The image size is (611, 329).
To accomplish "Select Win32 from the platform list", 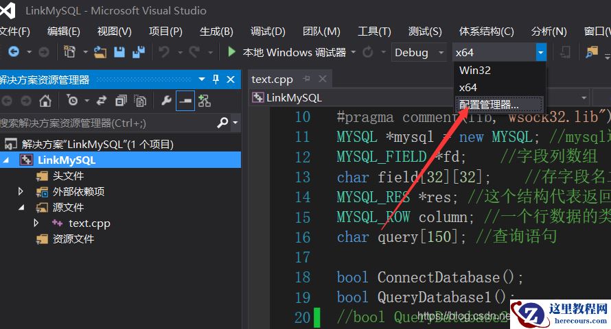I will [x=475, y=70].
